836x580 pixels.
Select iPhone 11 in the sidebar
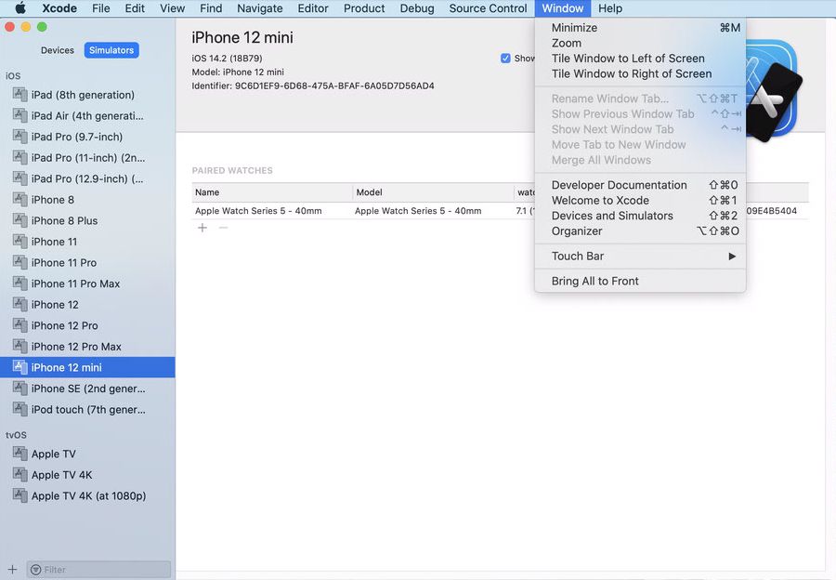[x=87, y=242]
